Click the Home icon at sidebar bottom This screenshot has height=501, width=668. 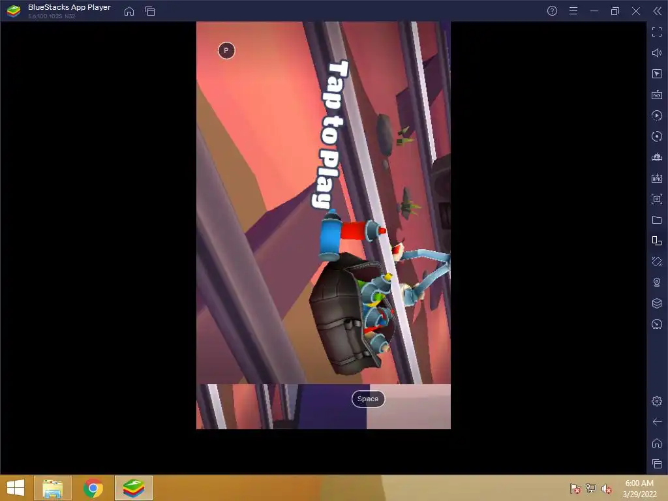coord(657,443)
